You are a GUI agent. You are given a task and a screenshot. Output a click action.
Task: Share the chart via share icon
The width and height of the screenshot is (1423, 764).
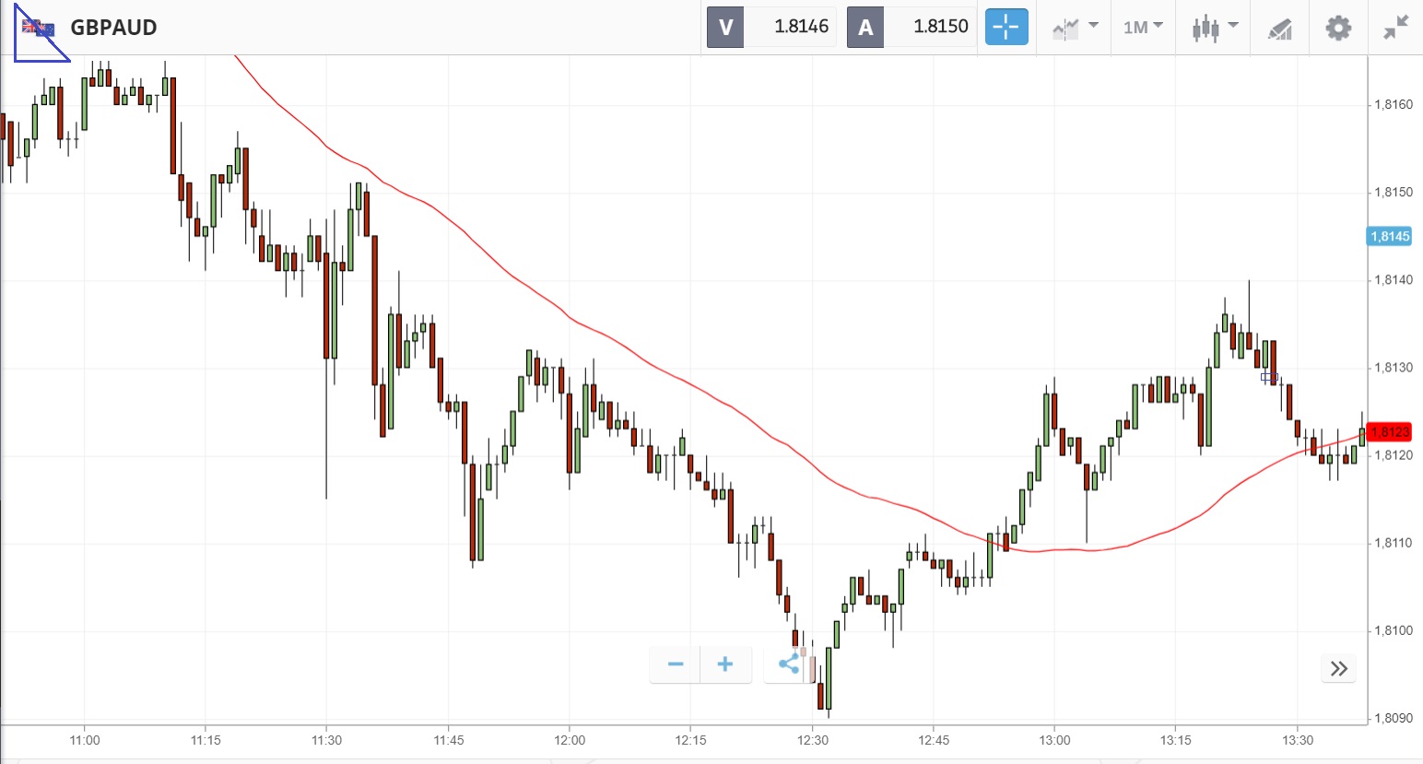[x=789, y=664]
